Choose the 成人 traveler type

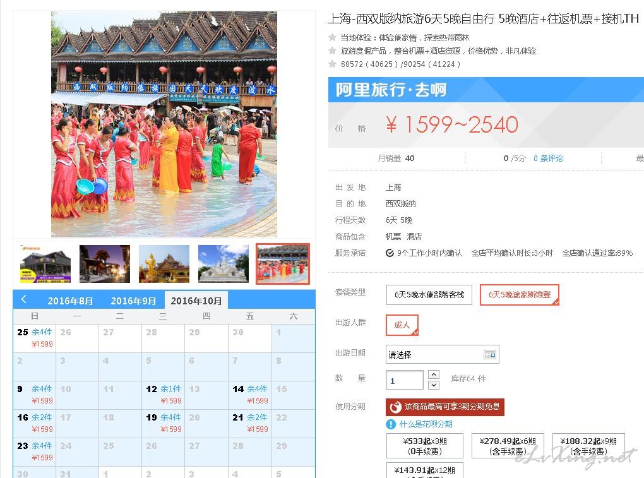coord(402,325)
